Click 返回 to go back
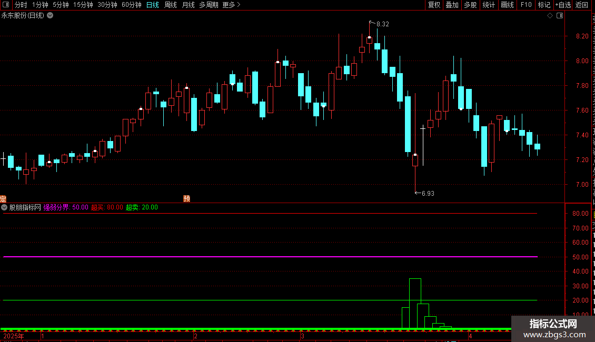 [582, 5]
